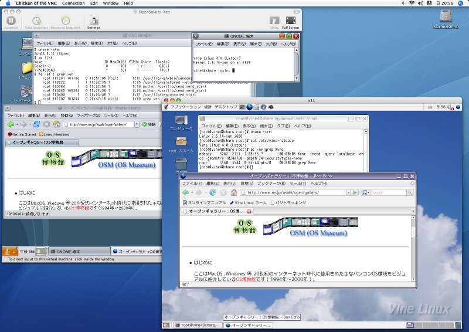The height and width of the screenshot is (332, 469).
Task: Click the Revert to Snapshot icon
Action: tap(66, 21)
